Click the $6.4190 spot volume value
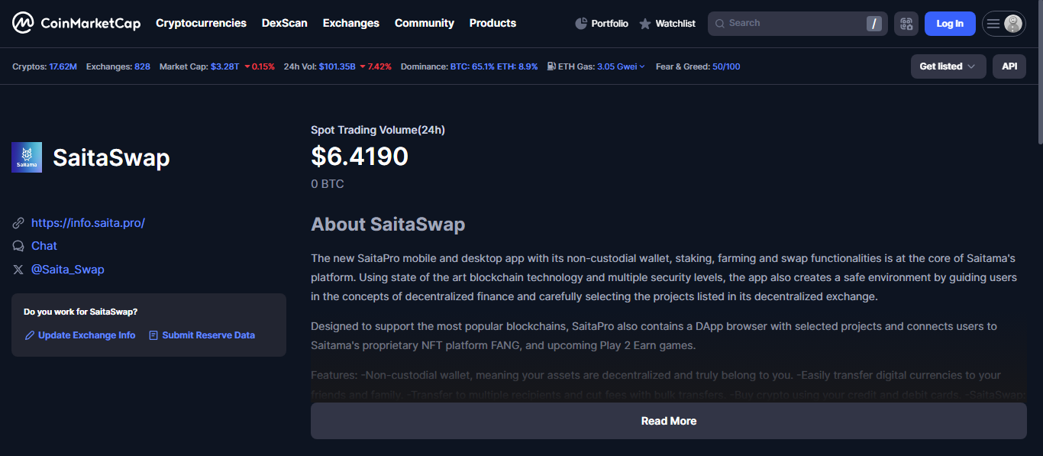This screenshot has height=456, width=1043. [x=360, y=157]
